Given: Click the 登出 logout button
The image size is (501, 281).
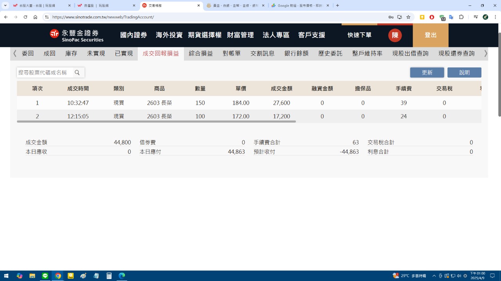Looking at the screenshot, I should (x=431, y=35).
